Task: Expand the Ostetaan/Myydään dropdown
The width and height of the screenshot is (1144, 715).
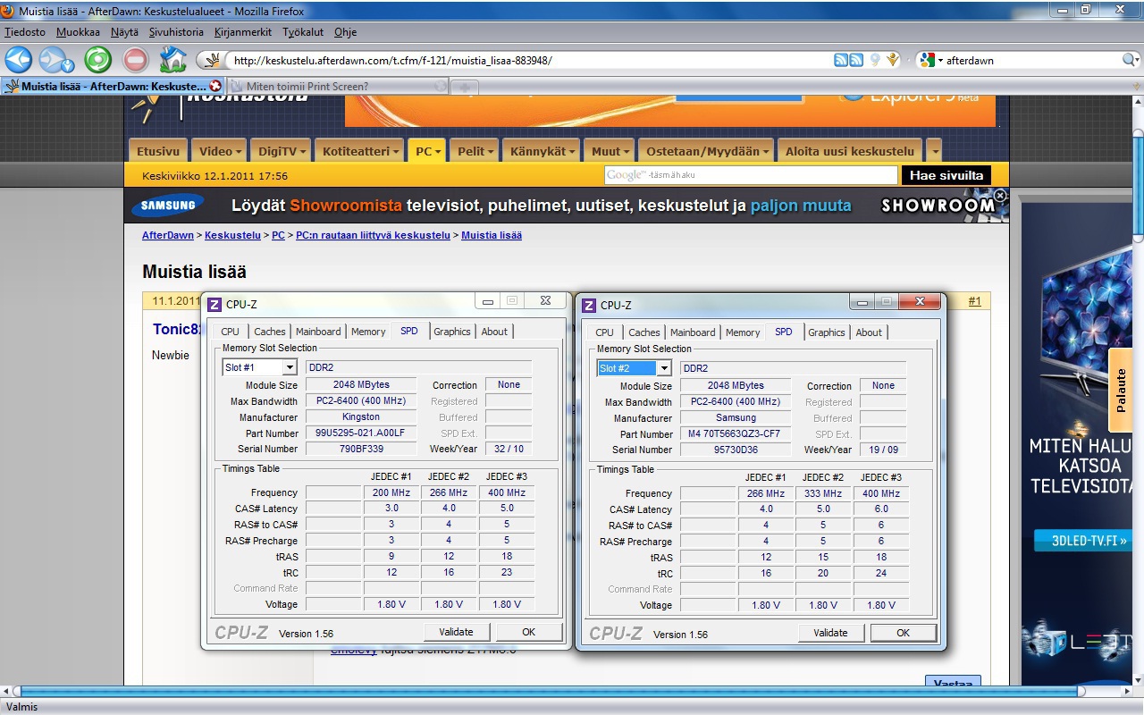Action: tap(766, 152)
